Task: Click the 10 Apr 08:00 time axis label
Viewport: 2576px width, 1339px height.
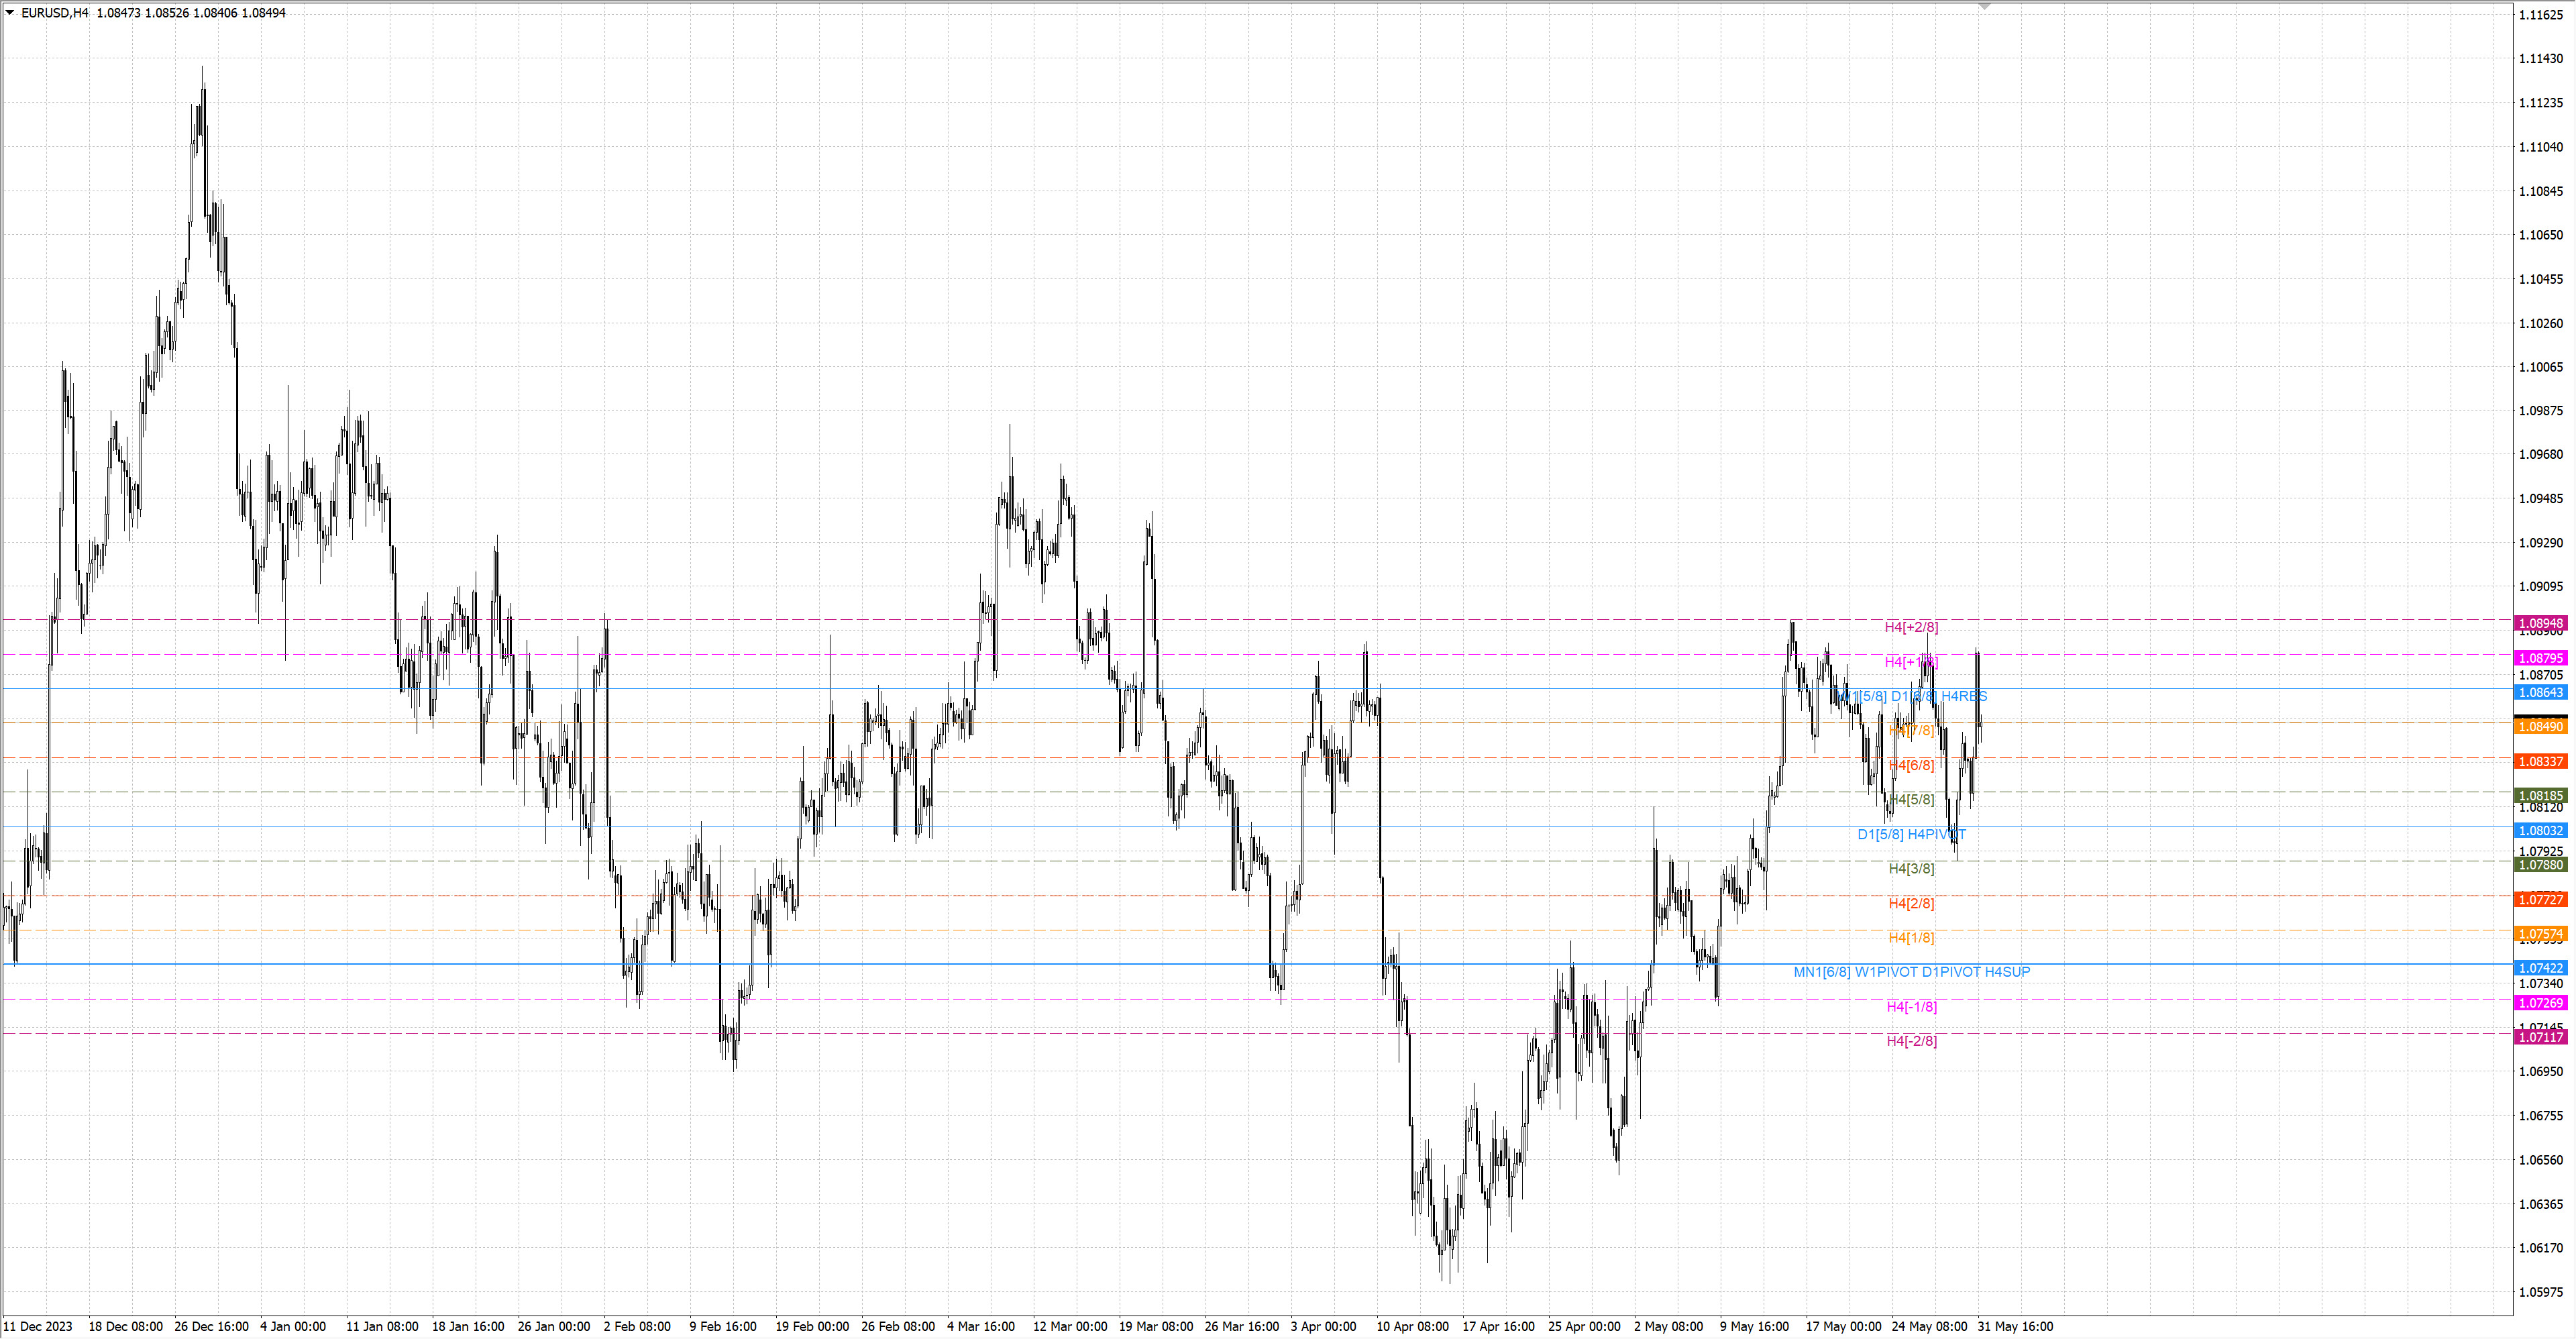Action: click(x=1412, y=1327)
